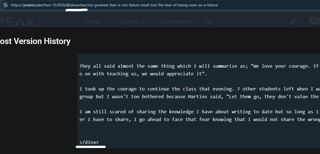Click the line mentioning 'Martins said'
The width and height of the screenshot is (320, 154).
click(200, 97)
